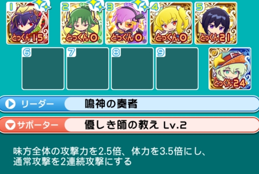Tap the sparkle badge on card 2
This screenshot has width=259, height=174.
(x=97, y=5)
